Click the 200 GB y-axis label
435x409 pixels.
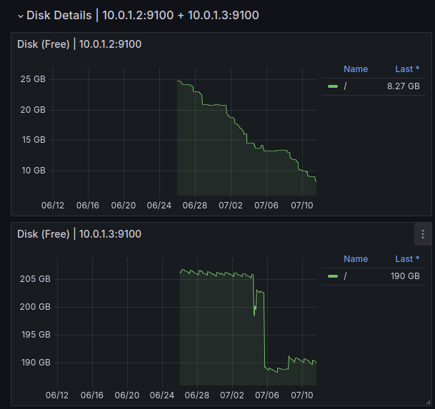tap(35, 307)
